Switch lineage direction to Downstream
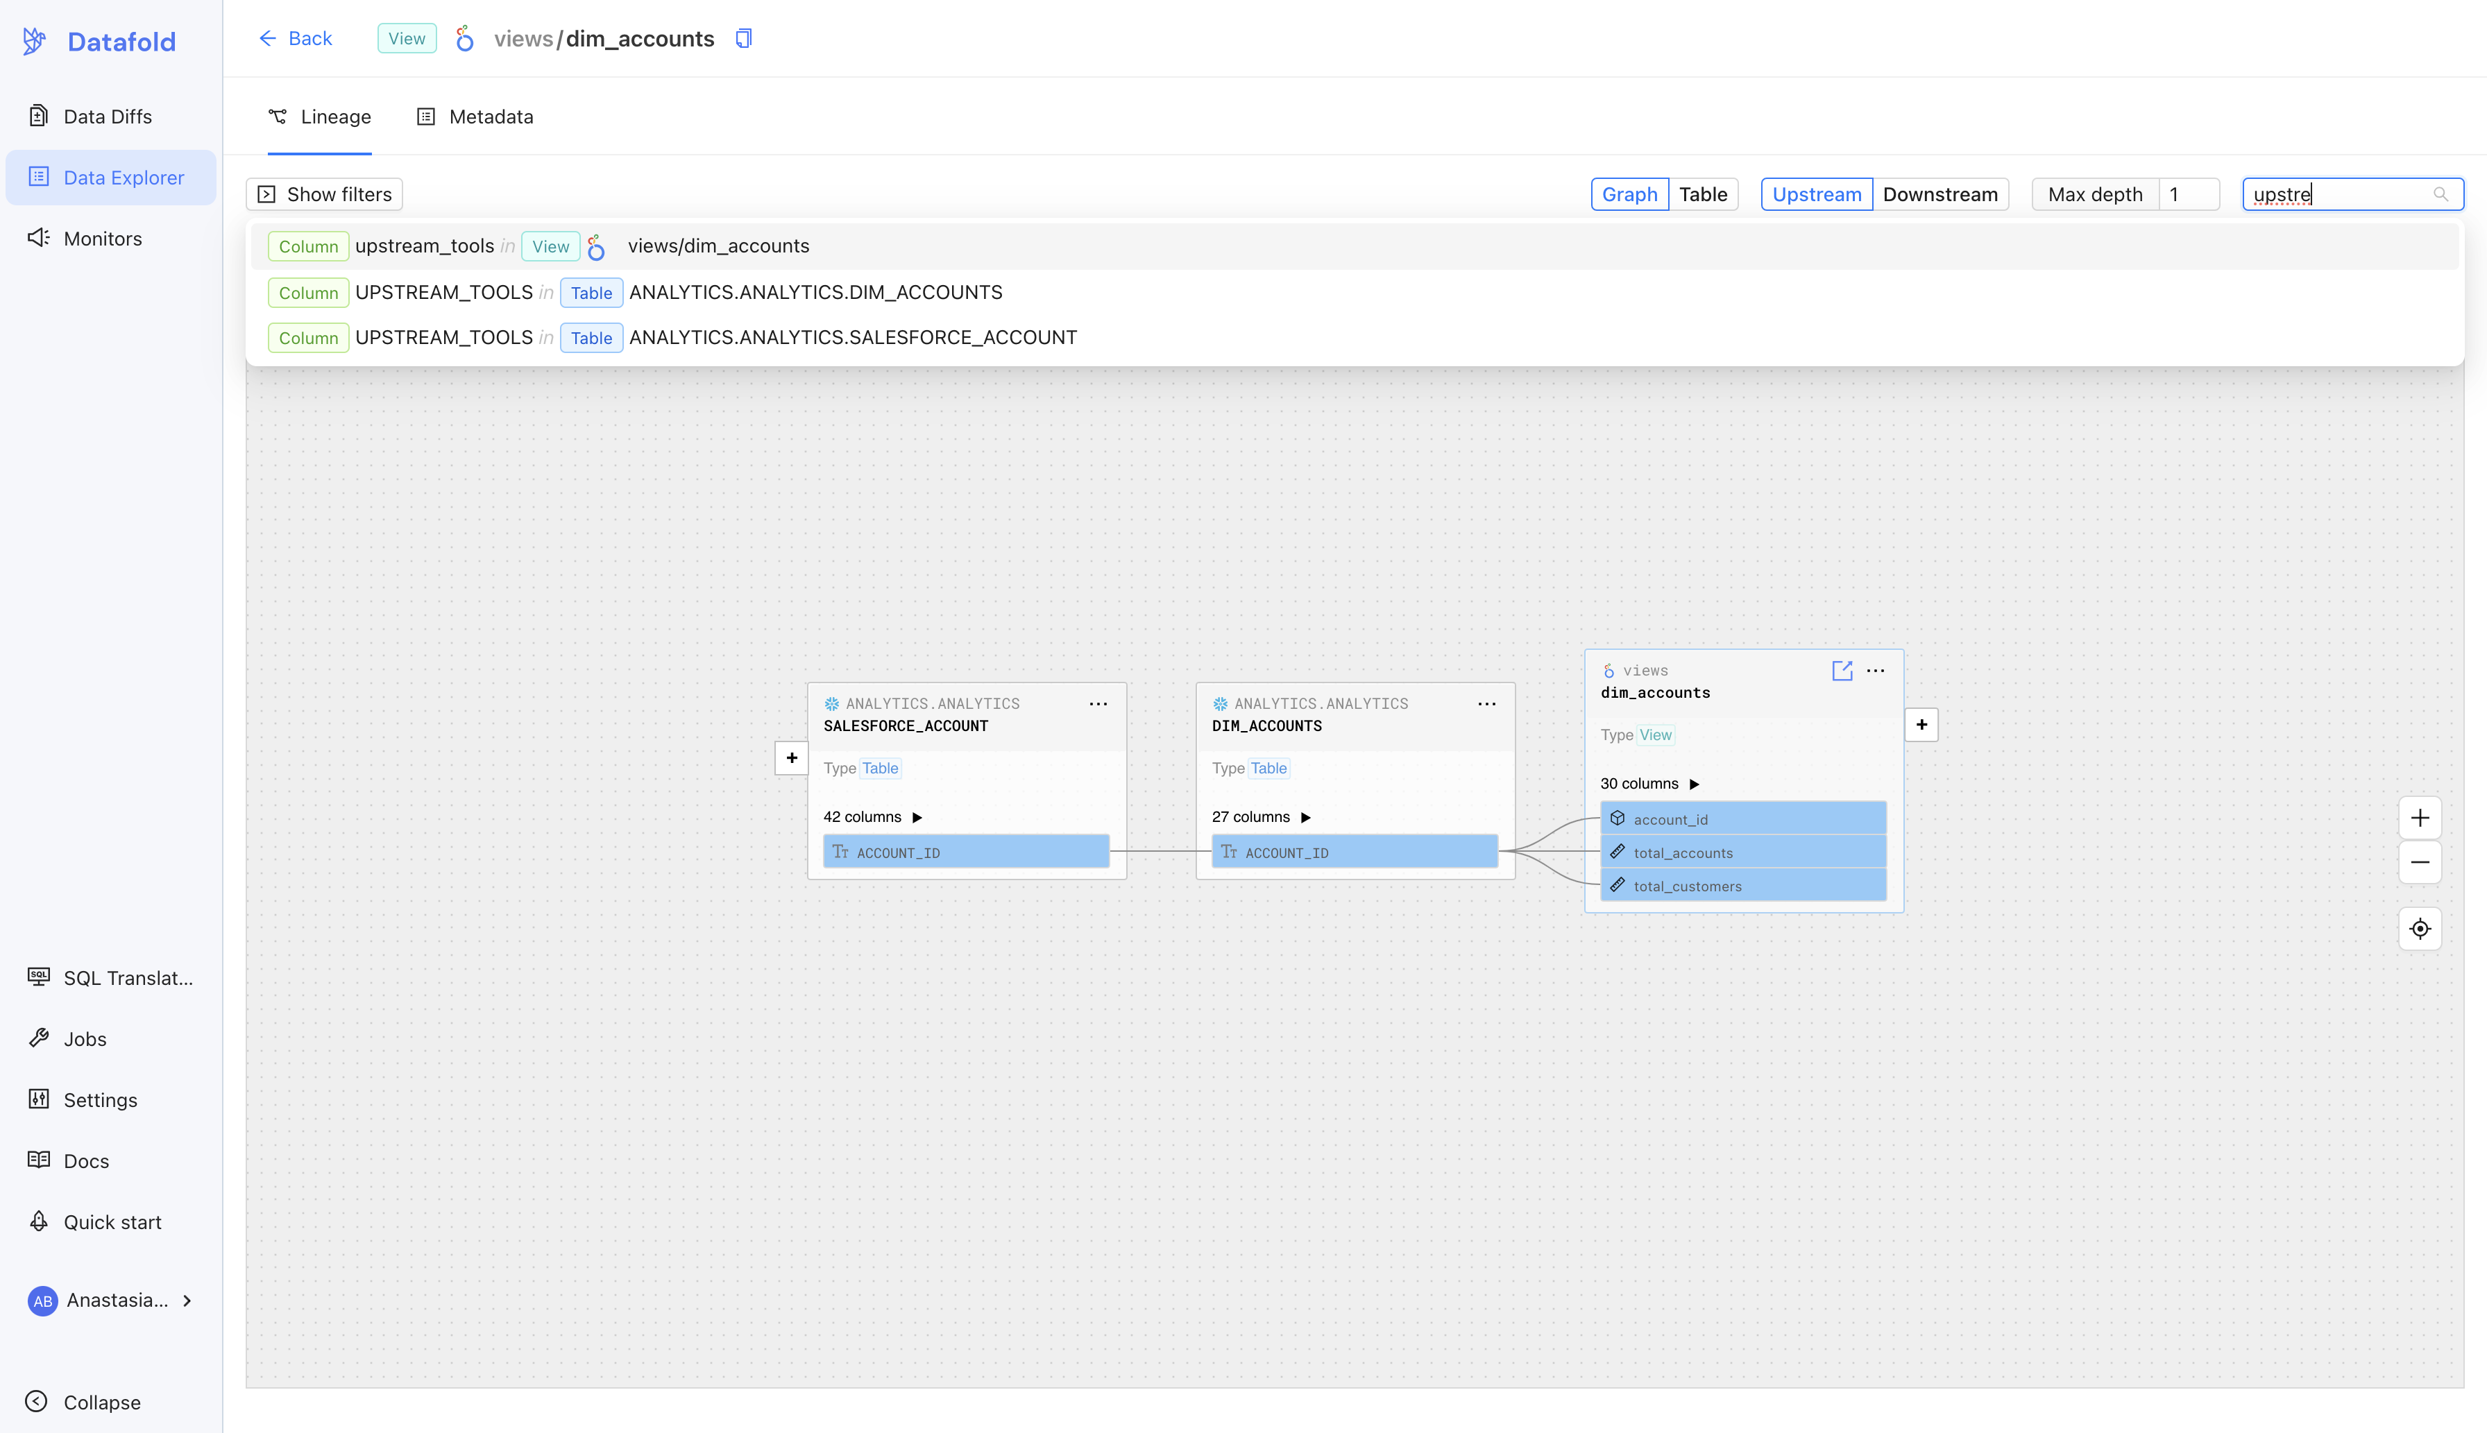The image size is (2487, 1433). (1939, 194)
